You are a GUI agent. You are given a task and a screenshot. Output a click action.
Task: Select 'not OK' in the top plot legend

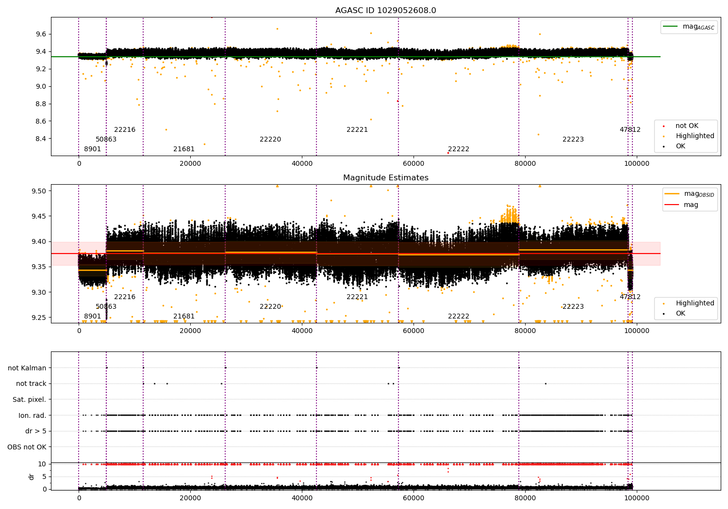(686, 126)
